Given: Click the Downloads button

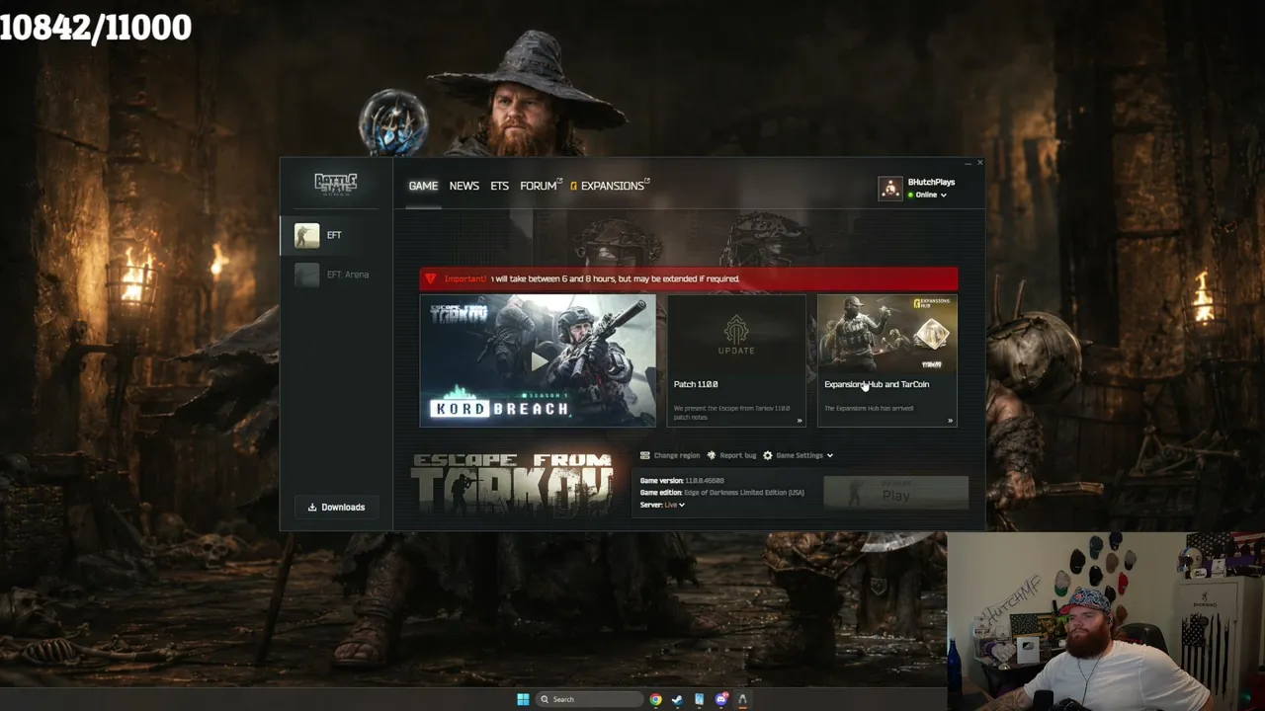Looking at the screenshot, I should (x=336, y=508).
